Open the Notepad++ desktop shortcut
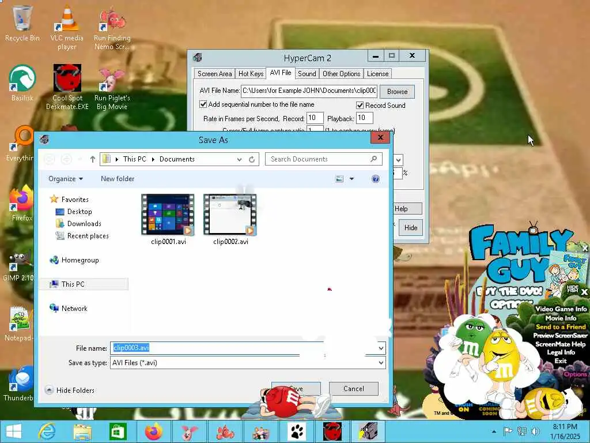Viewport: 590px width, 443px height. 19,324
